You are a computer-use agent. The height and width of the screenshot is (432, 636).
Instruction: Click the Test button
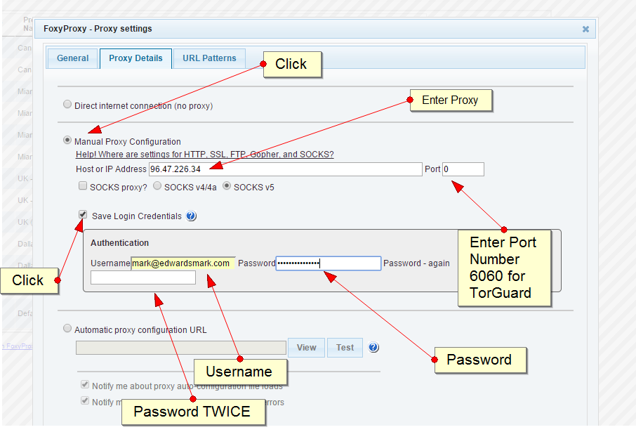pyautogui.click(x=345, y=348)
